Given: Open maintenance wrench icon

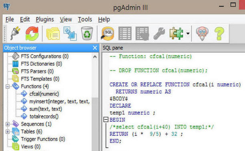Looking at the screenshot, I should pyautogui.click(x=159, y=34).
